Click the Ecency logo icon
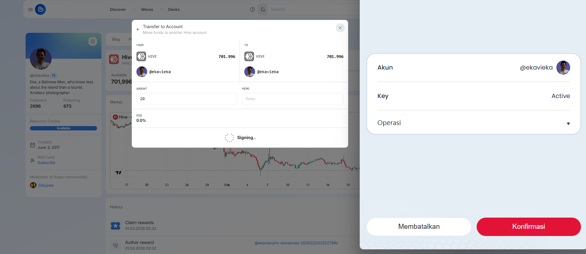The height and width of the screenshot is (254, 586). (x=40, y=9)
